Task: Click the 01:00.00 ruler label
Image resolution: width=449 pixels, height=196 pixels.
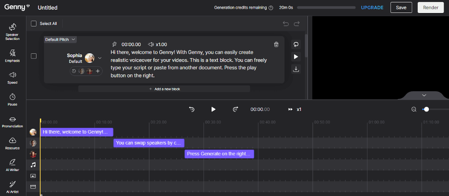Action: (x=376, y=122)
